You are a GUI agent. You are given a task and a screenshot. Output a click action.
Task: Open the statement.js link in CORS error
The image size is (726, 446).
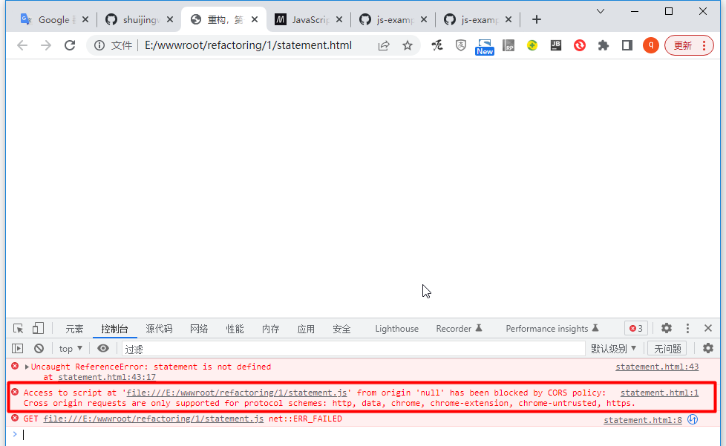pos(237,393)
